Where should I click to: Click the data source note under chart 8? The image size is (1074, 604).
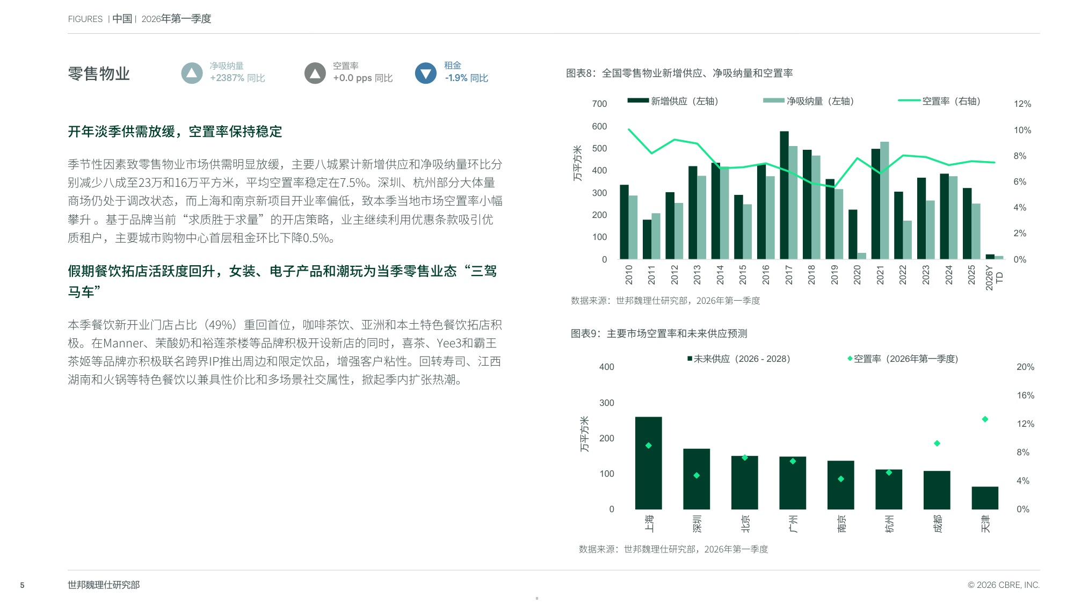click(x=665, y=301)
